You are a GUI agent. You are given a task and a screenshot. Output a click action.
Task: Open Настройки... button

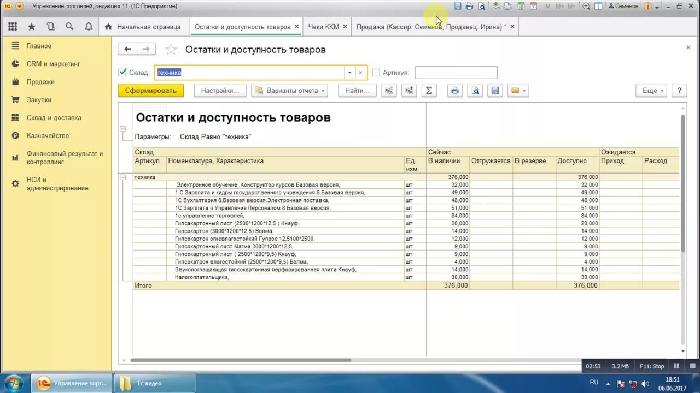click(220, 91)
